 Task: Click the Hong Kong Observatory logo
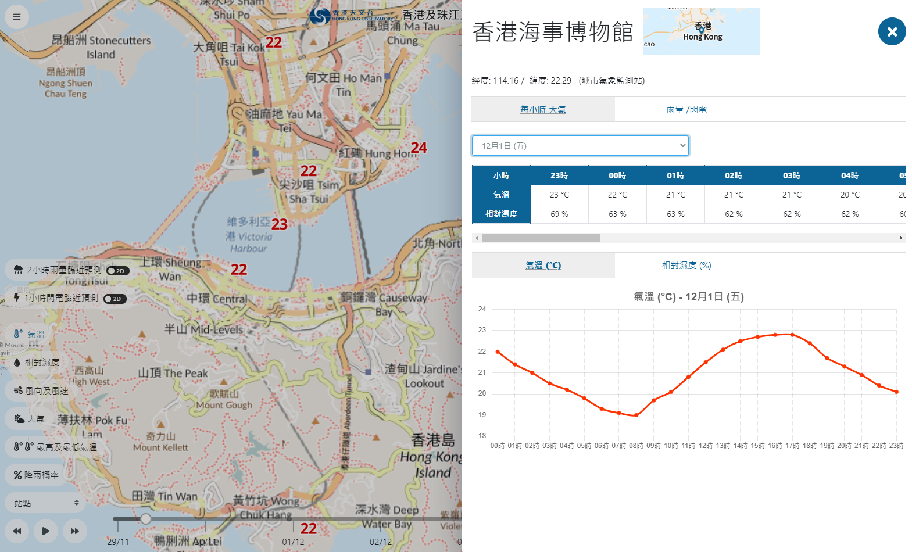click(350, 16)
